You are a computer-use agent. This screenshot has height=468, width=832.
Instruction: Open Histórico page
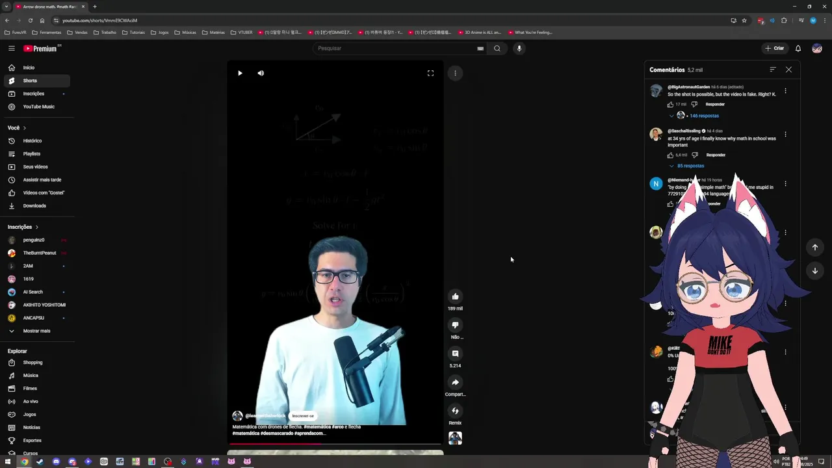pos(38,141)
